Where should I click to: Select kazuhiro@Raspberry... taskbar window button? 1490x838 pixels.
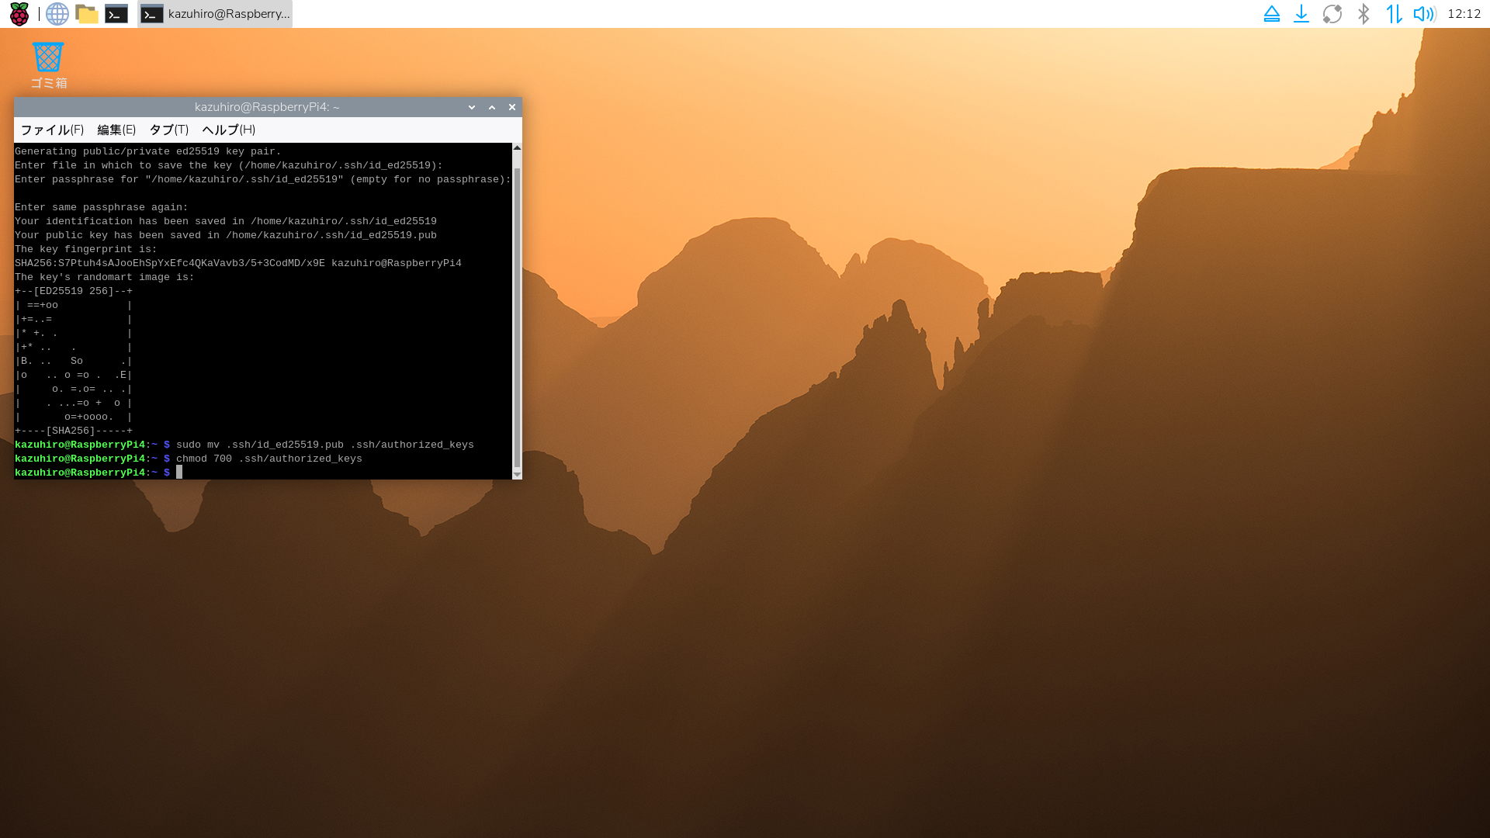215,14
